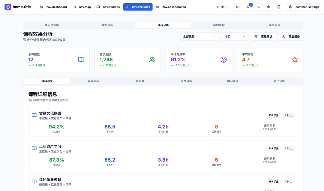Click the mobile device view icon
Image resolution: width=324 pixels, height=191 pixels.
tap(279, 7)
